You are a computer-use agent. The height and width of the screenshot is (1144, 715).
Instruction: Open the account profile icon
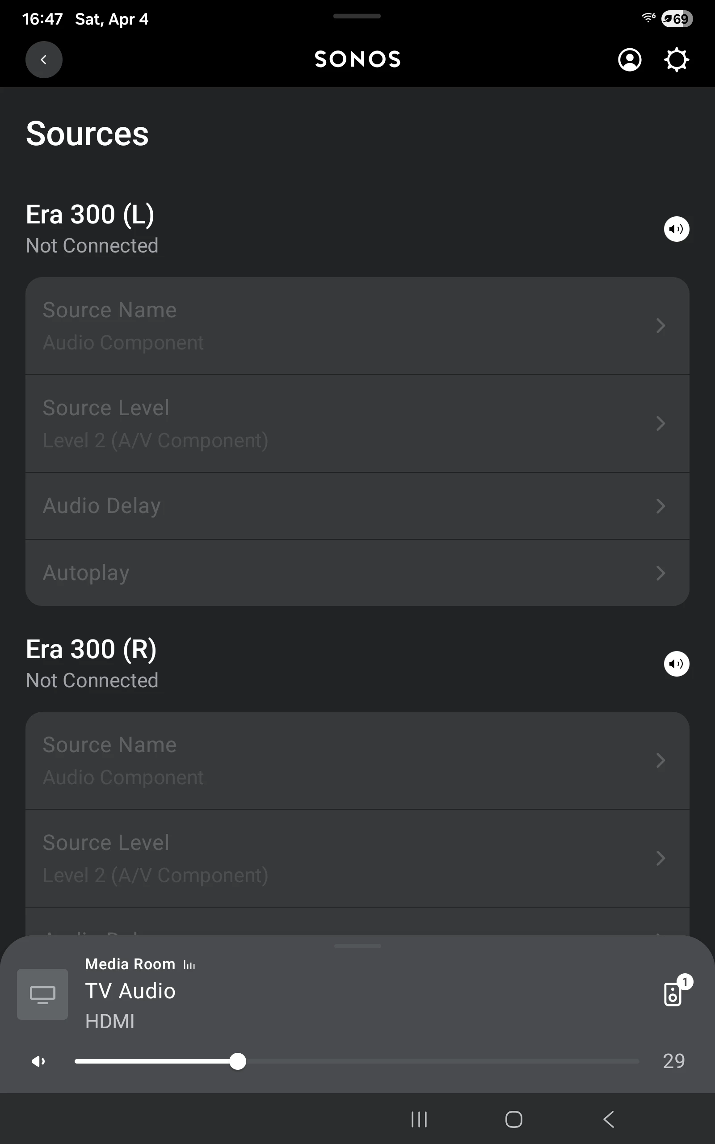629,59
